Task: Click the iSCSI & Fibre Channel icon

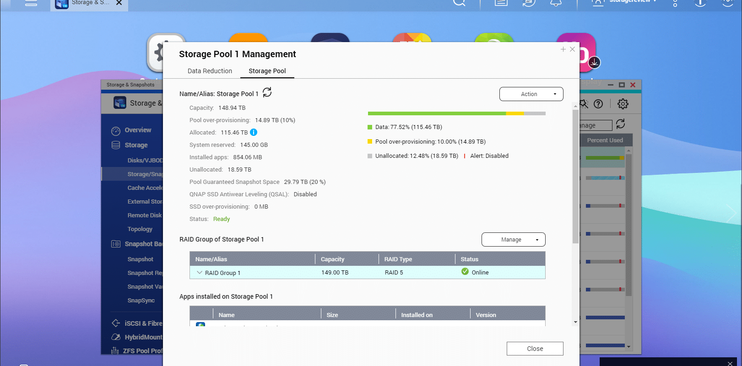Action: point(116,323)
